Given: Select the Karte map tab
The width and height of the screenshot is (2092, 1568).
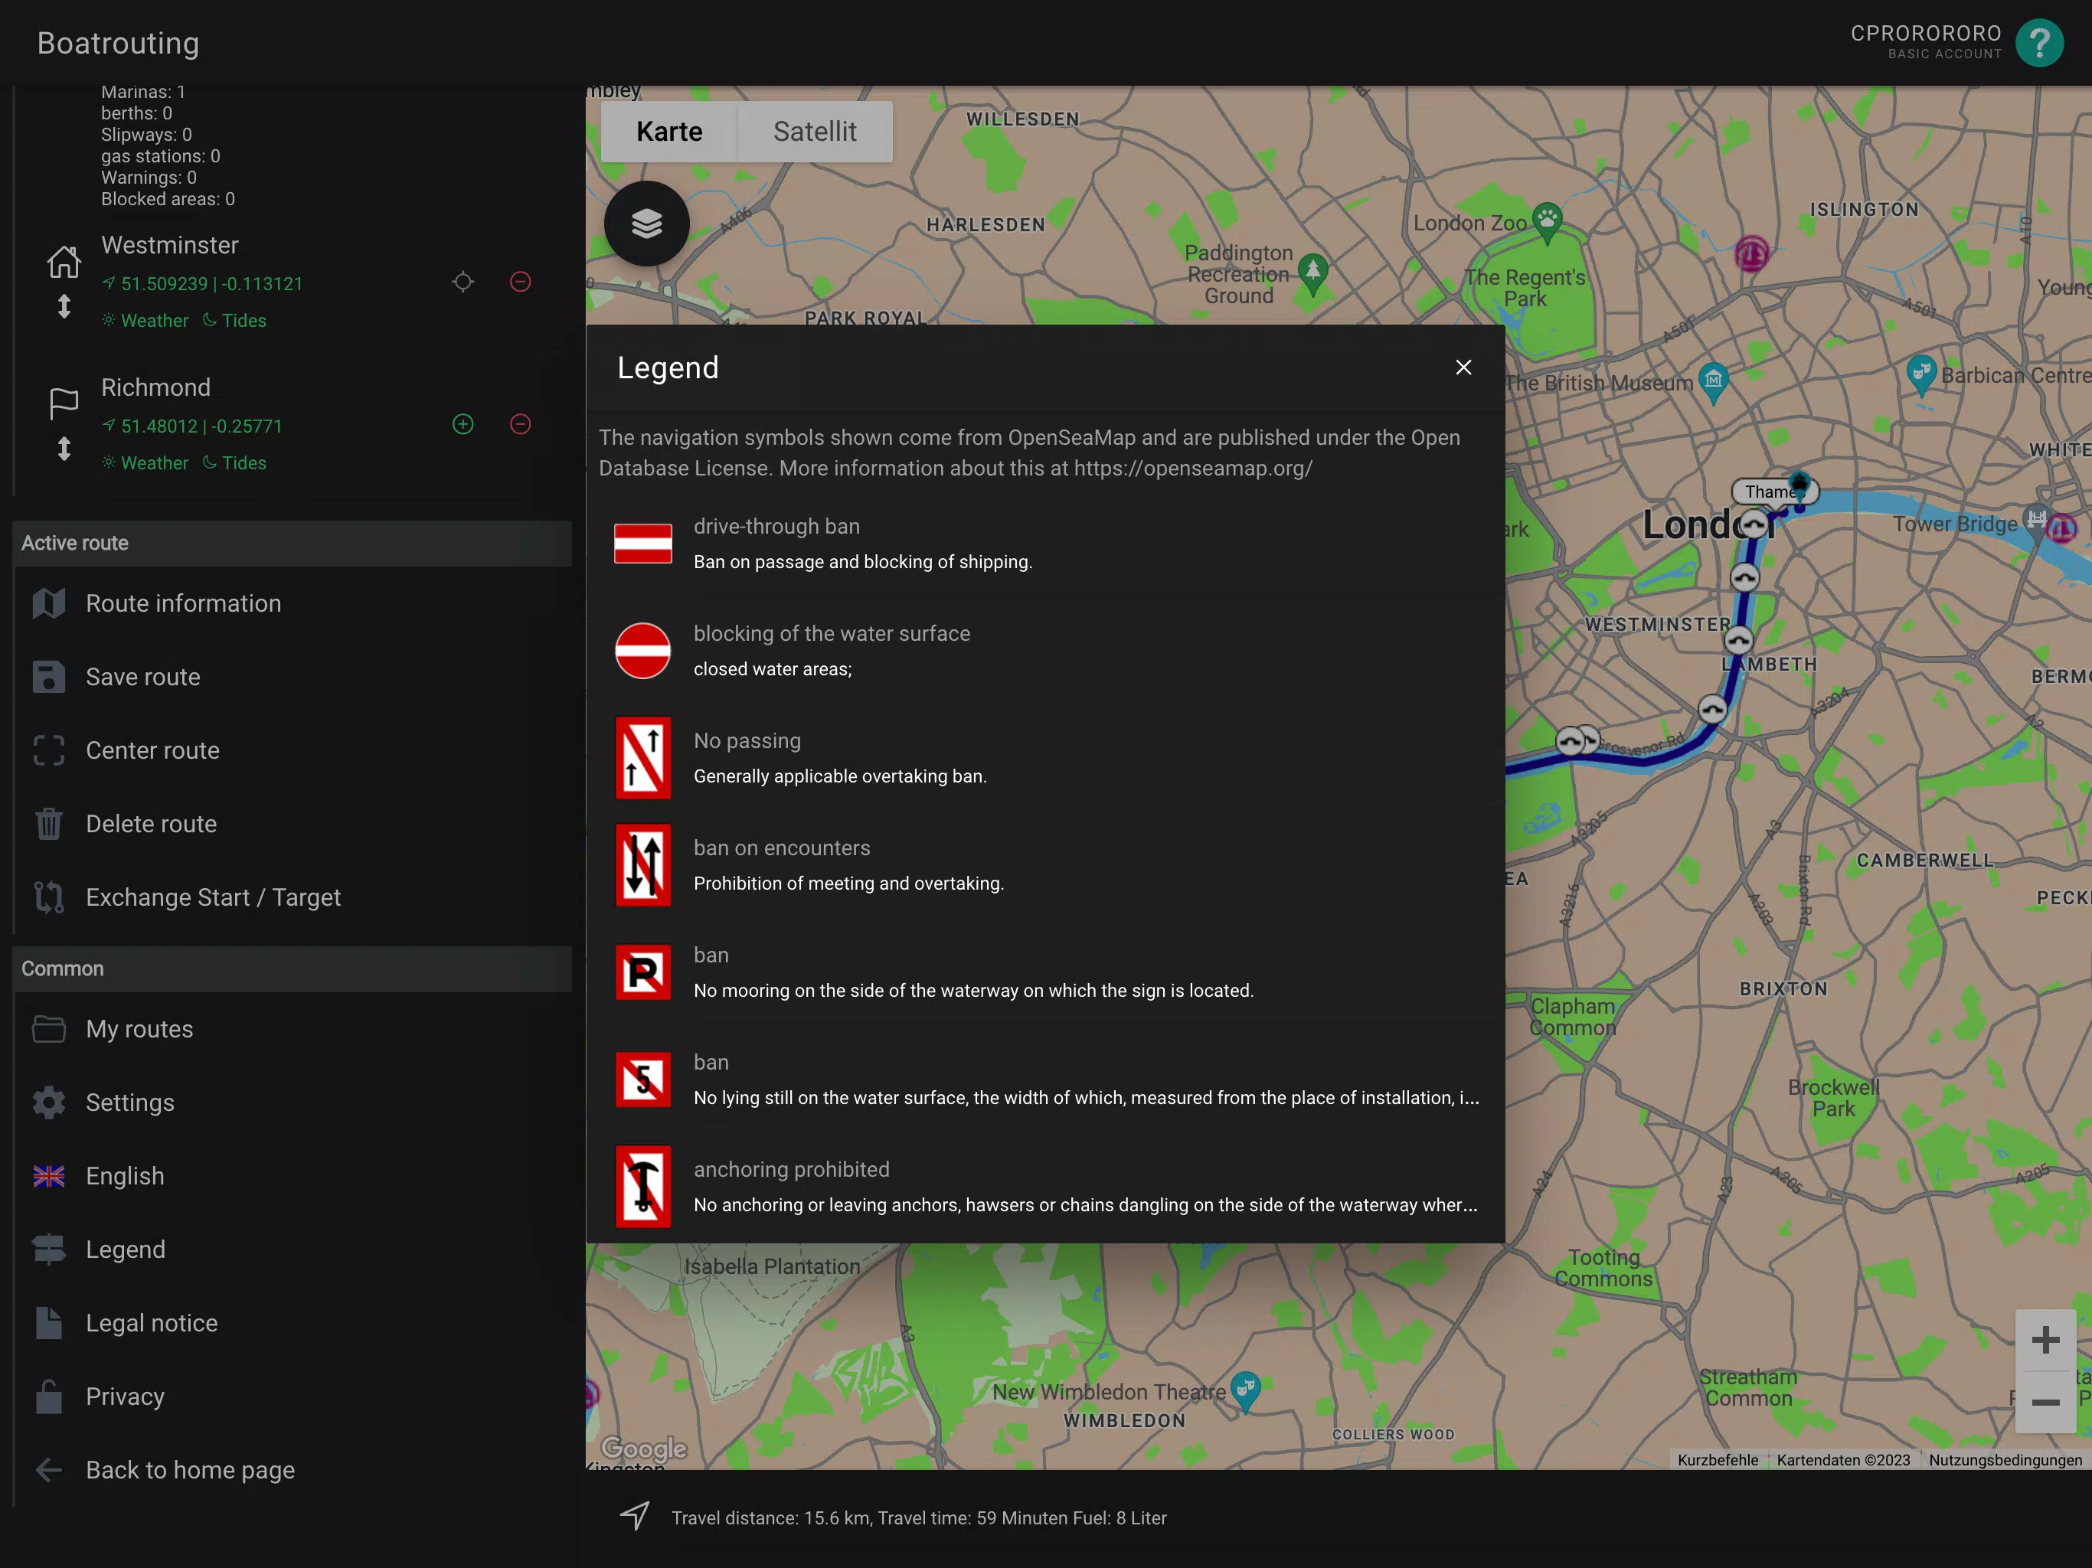Looking at the screenshot, I should 668,132.
